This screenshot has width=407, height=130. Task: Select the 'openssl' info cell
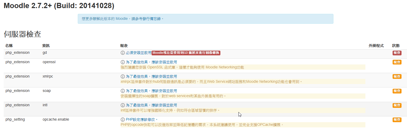[49, 62]
